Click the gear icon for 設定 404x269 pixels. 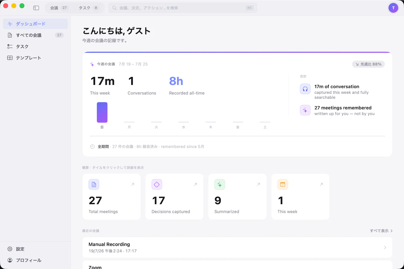pos(10,249)
